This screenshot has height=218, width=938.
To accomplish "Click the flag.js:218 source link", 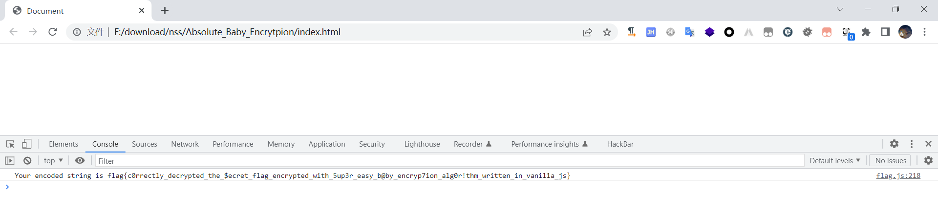I will coord(898,175).
